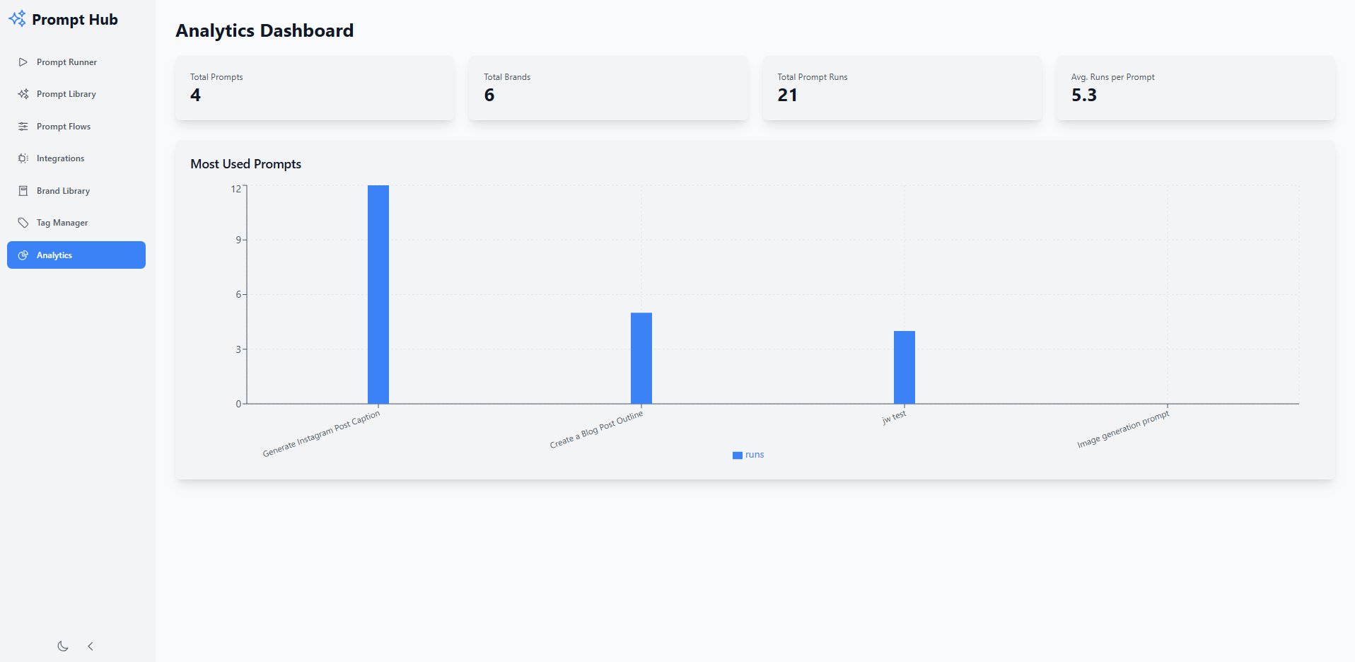The image size is (1355, 662).
Task: Click the Prompt Hub title link
Action: (x=75, y=20)
